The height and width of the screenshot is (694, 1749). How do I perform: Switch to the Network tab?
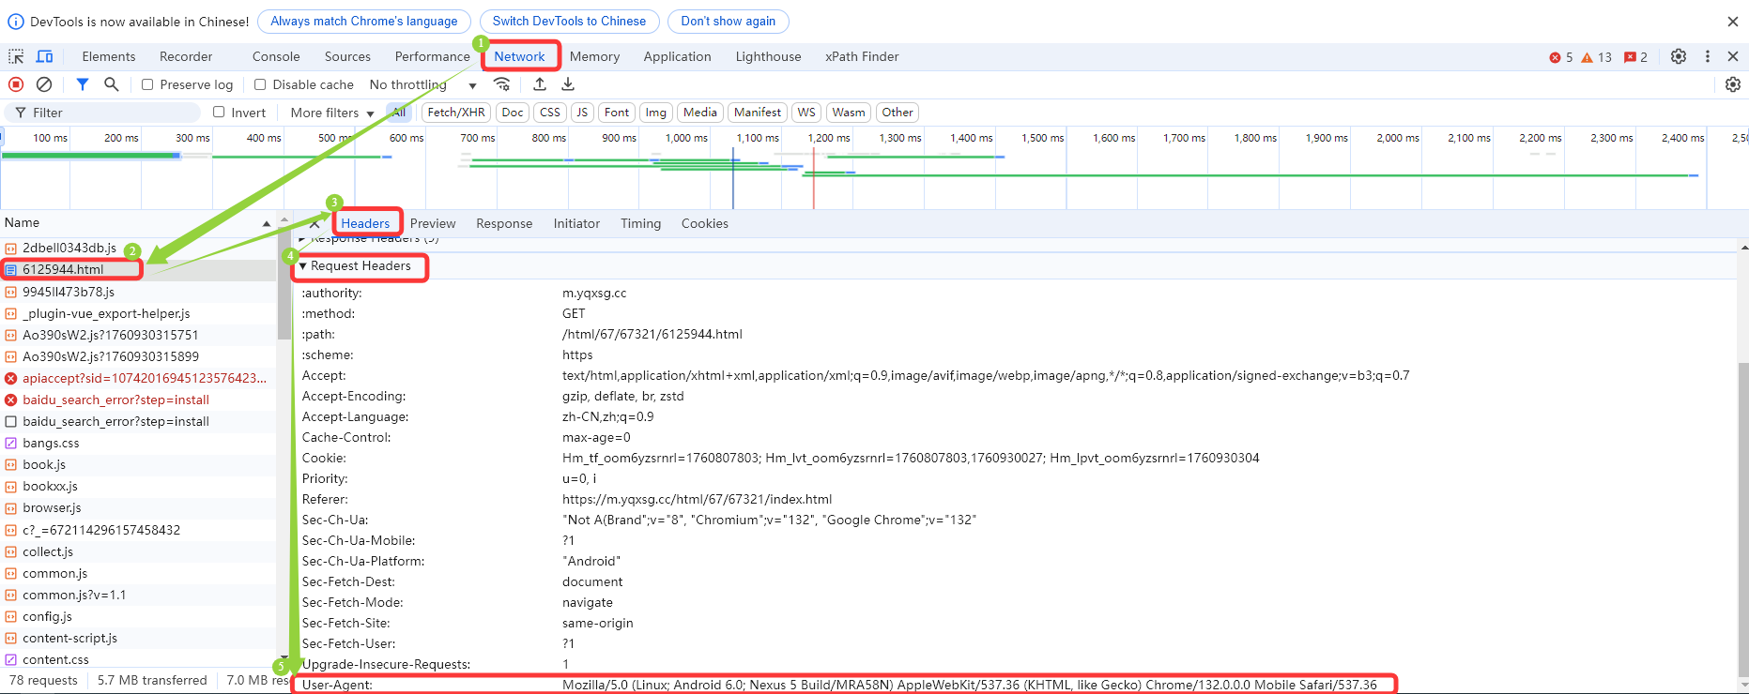tap(520, 56)
